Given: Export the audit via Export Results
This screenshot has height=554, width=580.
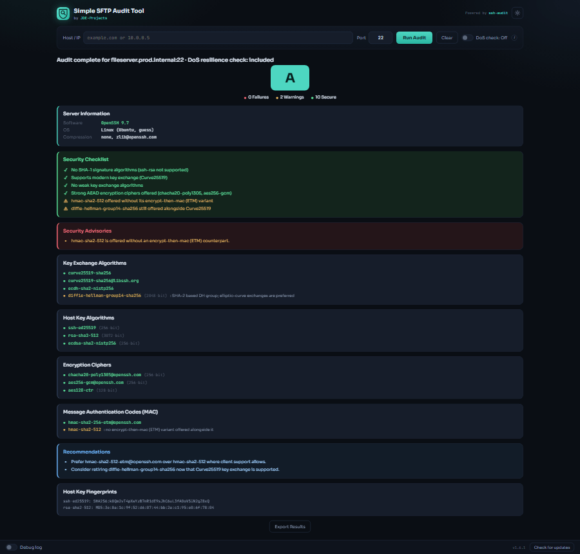Looking at the screenshot, I should [x=289, y=527].
